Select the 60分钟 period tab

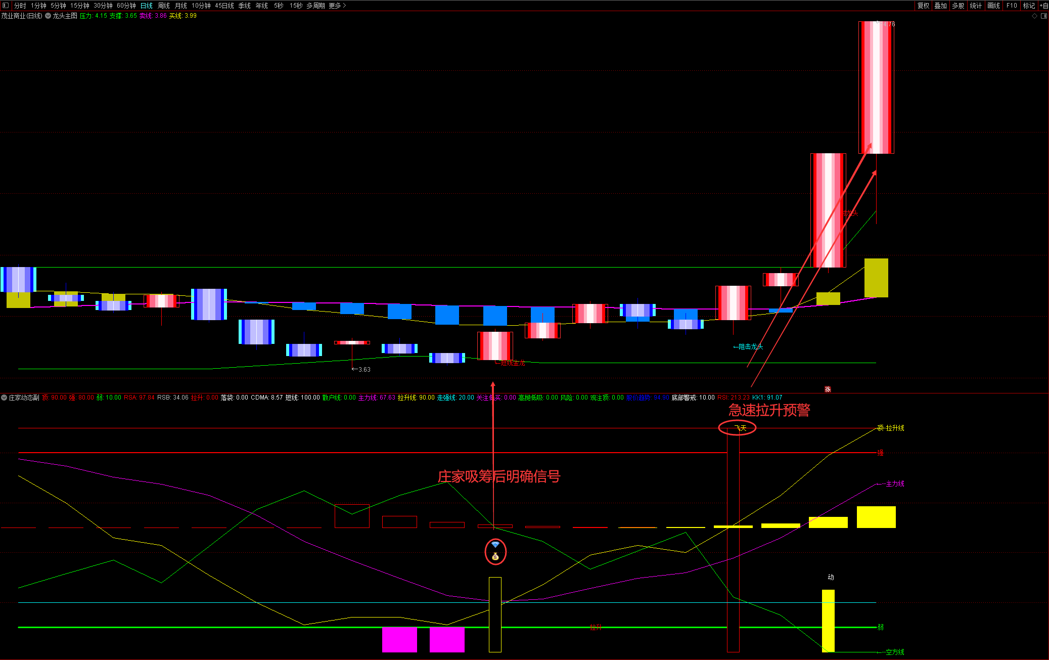[126, 6]
